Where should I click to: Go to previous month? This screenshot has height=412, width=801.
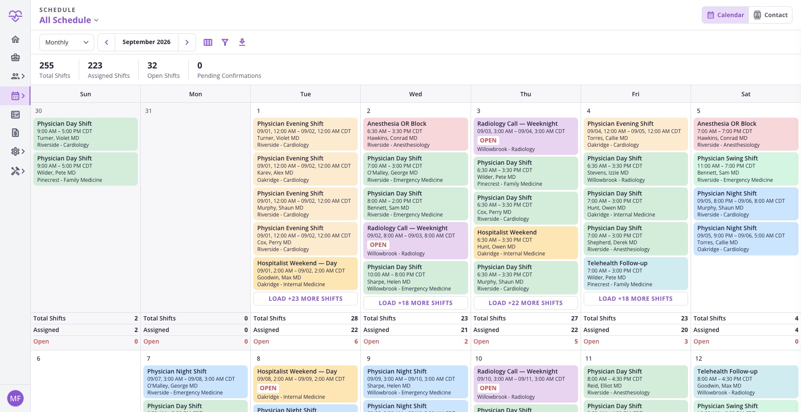(x=107, y=42)
